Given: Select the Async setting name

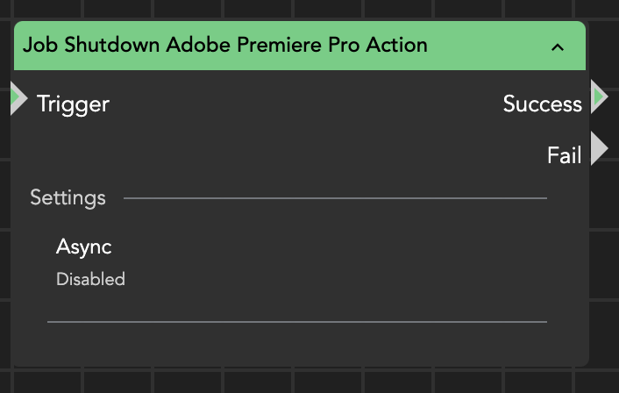Looking at the screenshot, I should click(84, 247).
